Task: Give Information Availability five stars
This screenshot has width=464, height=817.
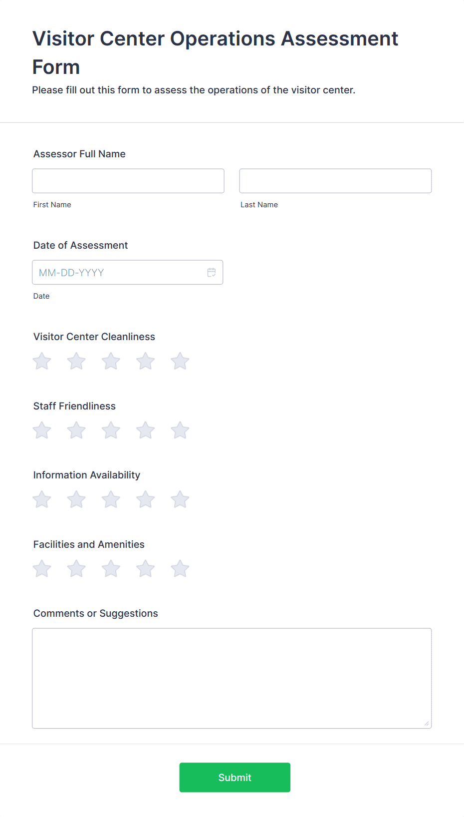Action: click(180, 499)
